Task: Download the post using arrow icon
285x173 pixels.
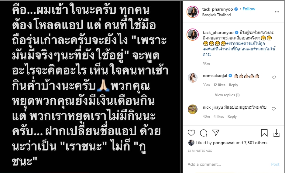Action: pos(276,133)
